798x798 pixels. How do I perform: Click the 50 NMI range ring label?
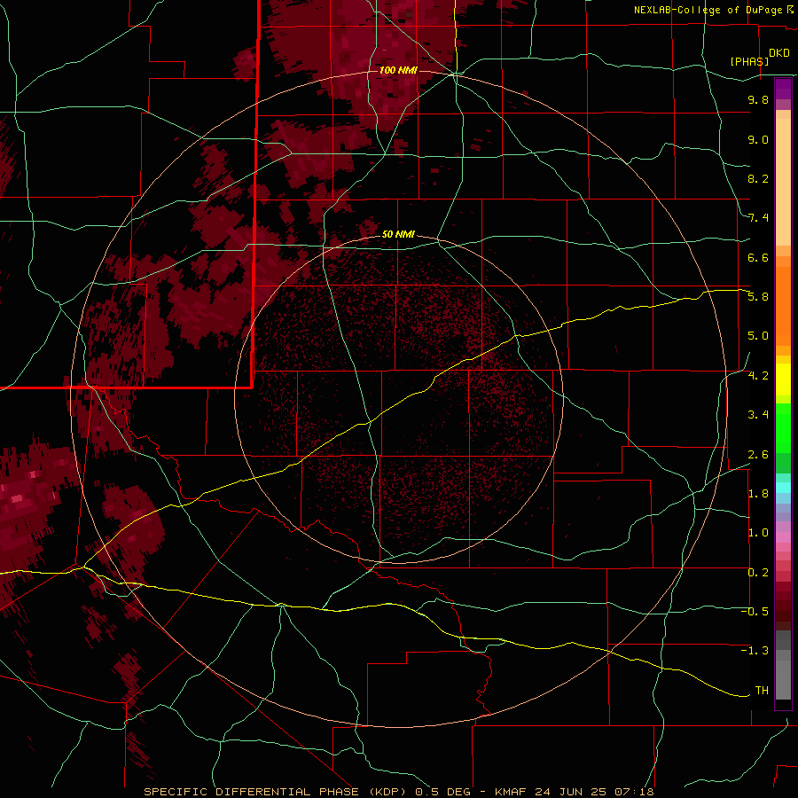(398, 234)
